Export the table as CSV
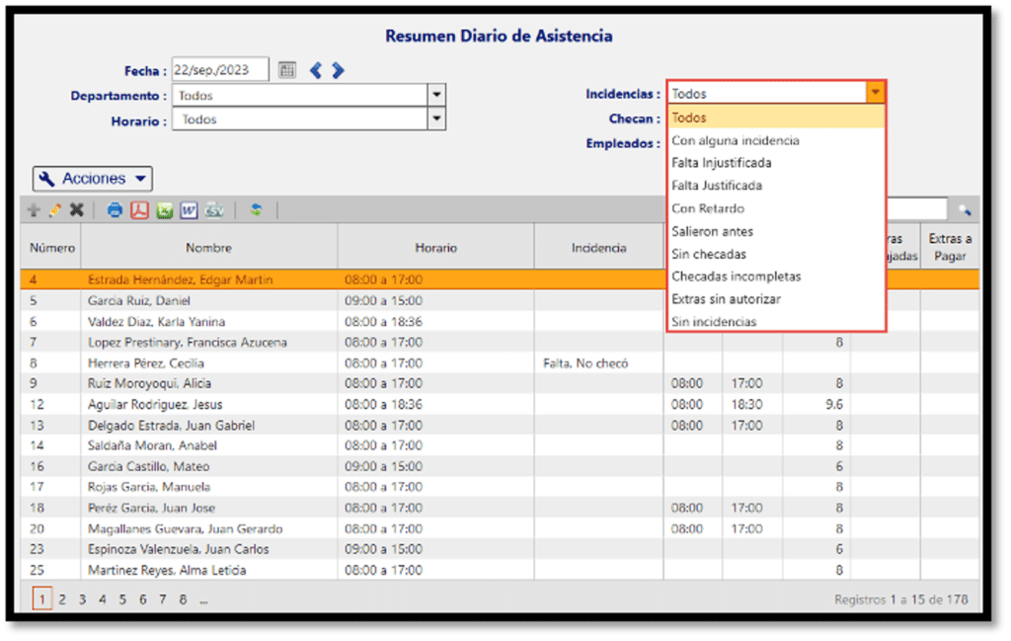1011x641 pixels. click(x=213, y=210)
